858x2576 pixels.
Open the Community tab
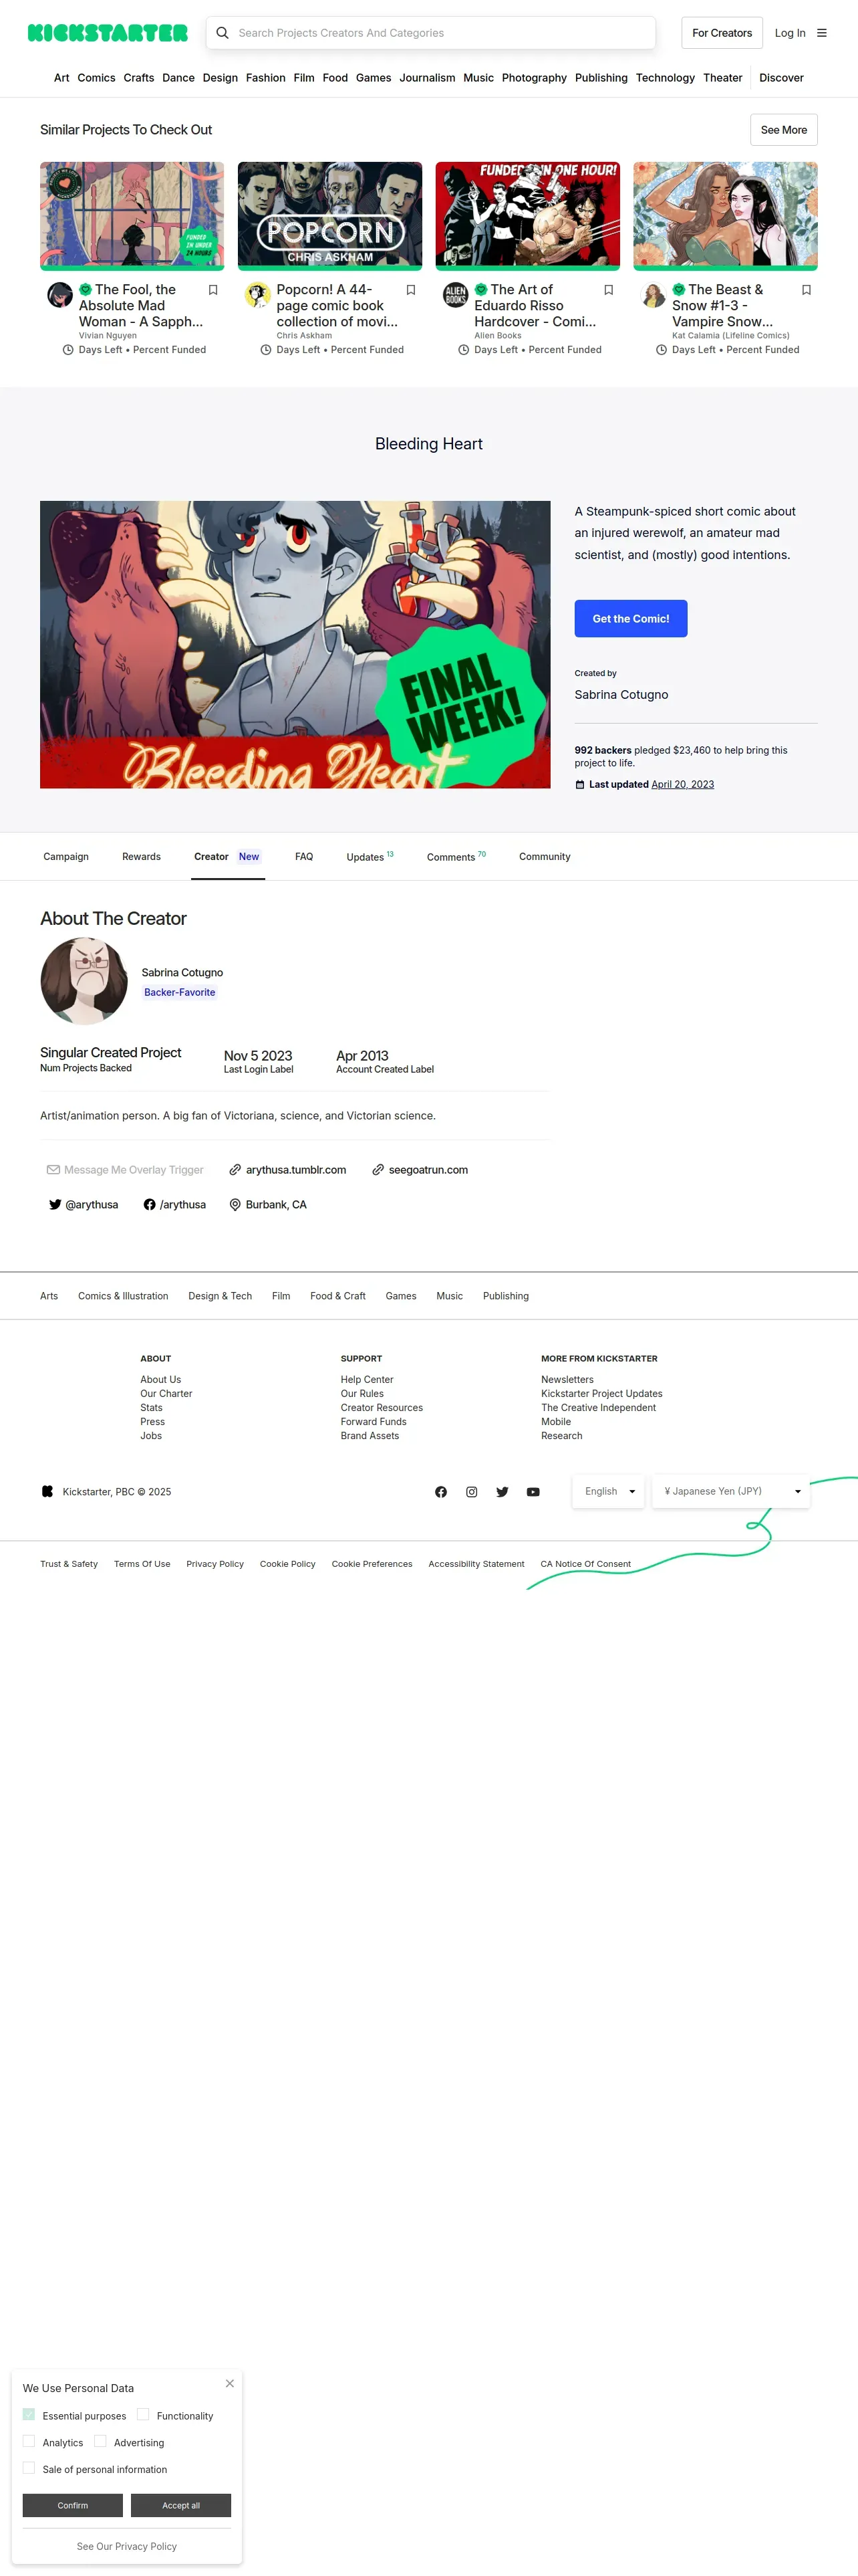point(545,857)
